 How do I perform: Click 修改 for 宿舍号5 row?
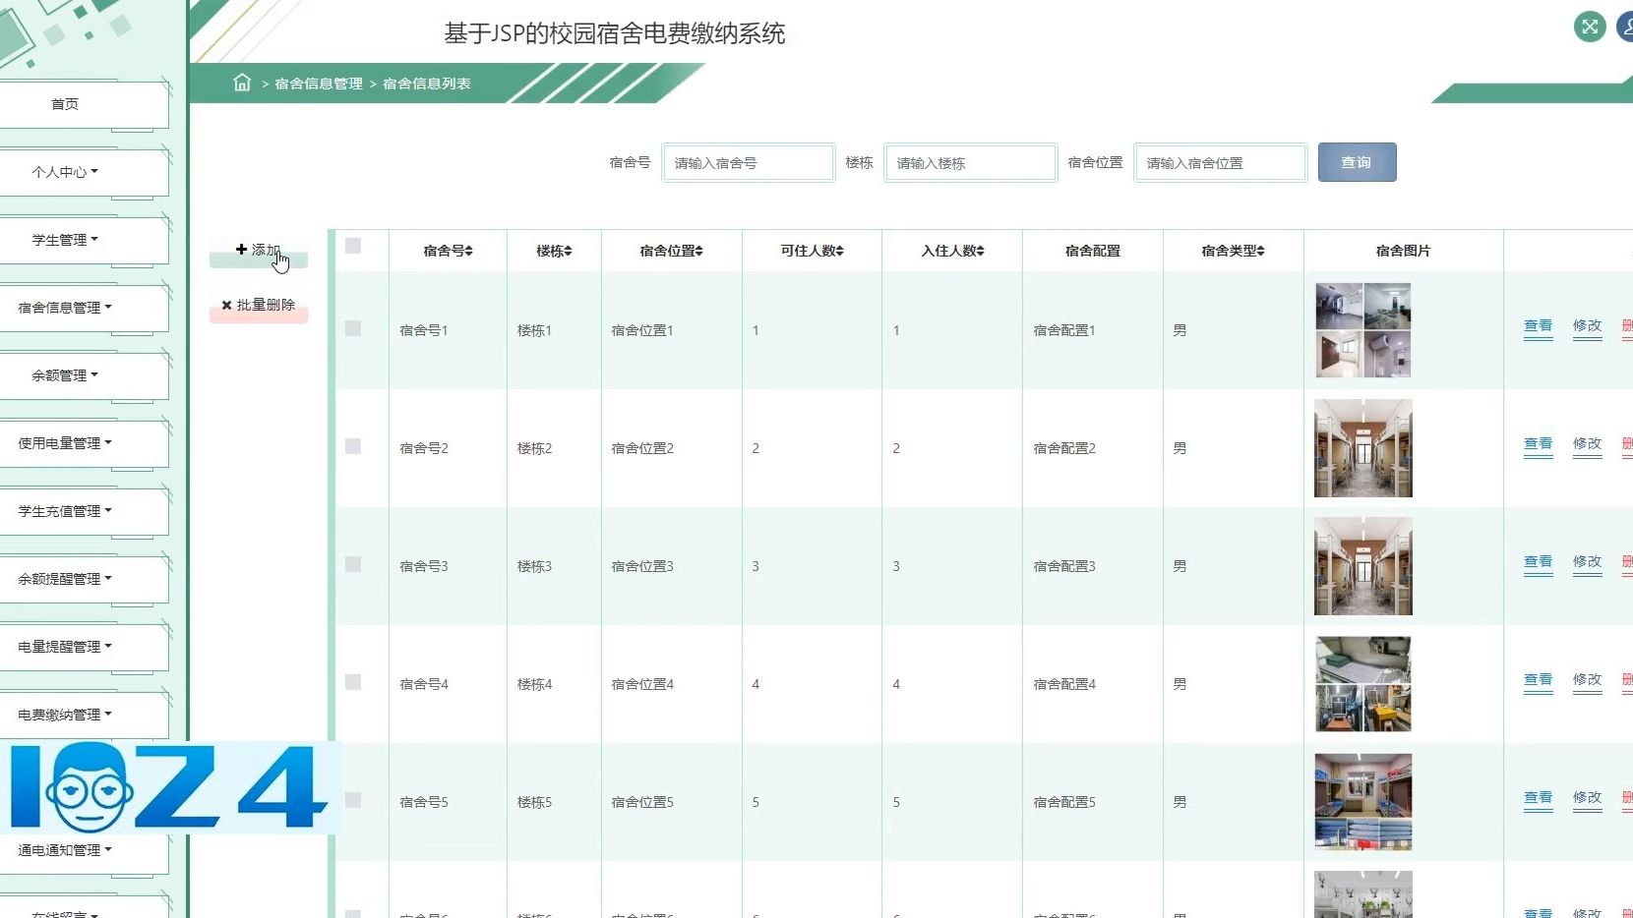point(1587,798)
